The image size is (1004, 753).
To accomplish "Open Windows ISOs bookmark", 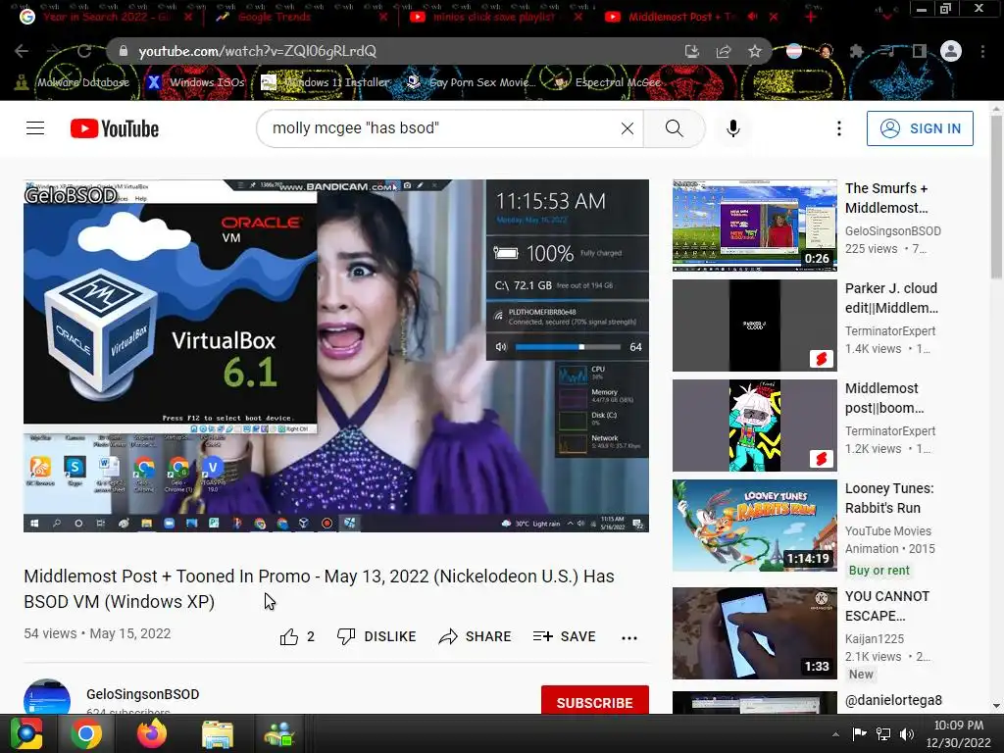I will (195, 82).
